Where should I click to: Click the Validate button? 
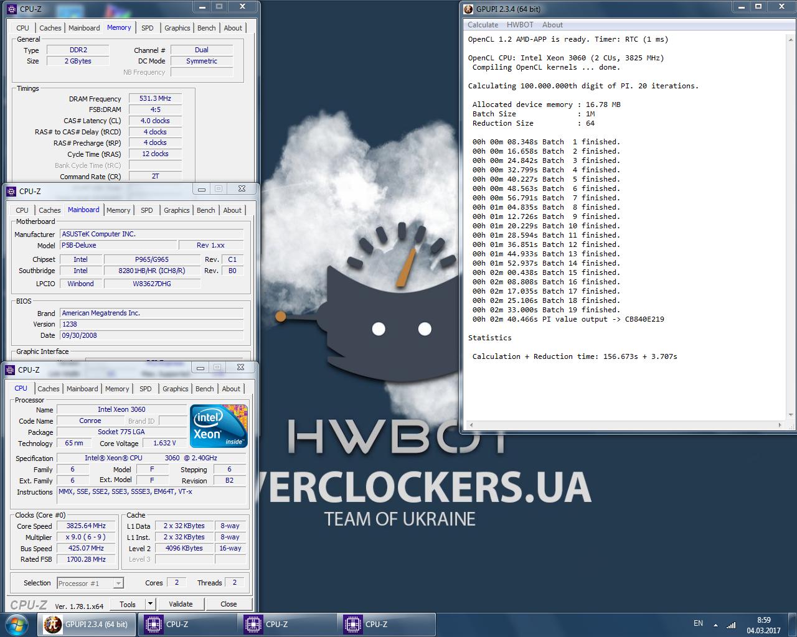(x=181, y=604)
